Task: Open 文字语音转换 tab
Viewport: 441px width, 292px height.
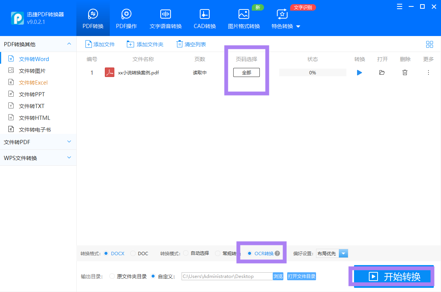Action: click(165, 19)
